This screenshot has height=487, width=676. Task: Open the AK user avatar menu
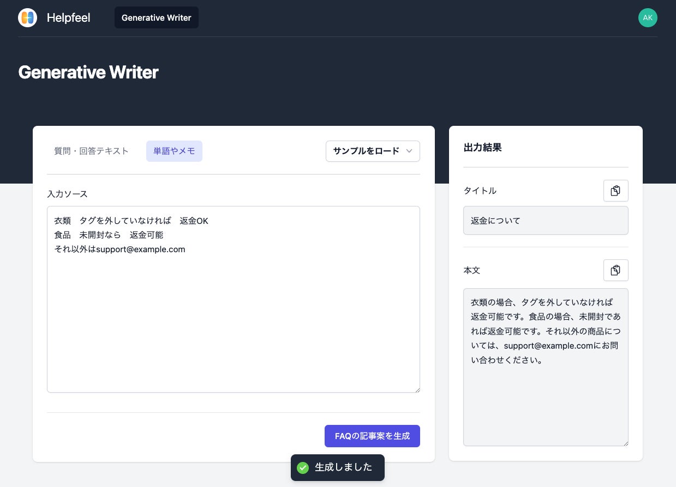[x=648, y=17]
